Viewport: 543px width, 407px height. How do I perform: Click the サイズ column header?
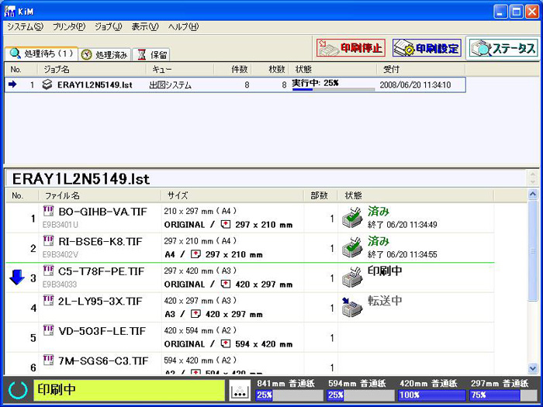[x=233, y=196]
